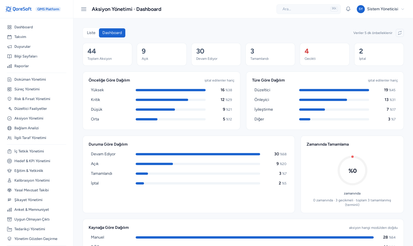The image size is (413, 246).
Task: Click the Aksiyon Yönetimi checkmark icon
Action: pos(9,118)
